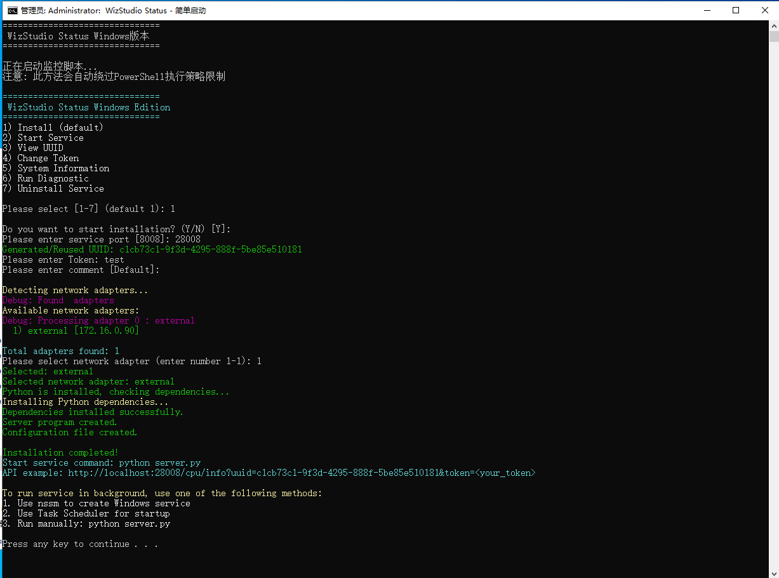Click the PowerShell execution policy notice line
This screenshot has width=779, height=578.
tap(114, 77)
